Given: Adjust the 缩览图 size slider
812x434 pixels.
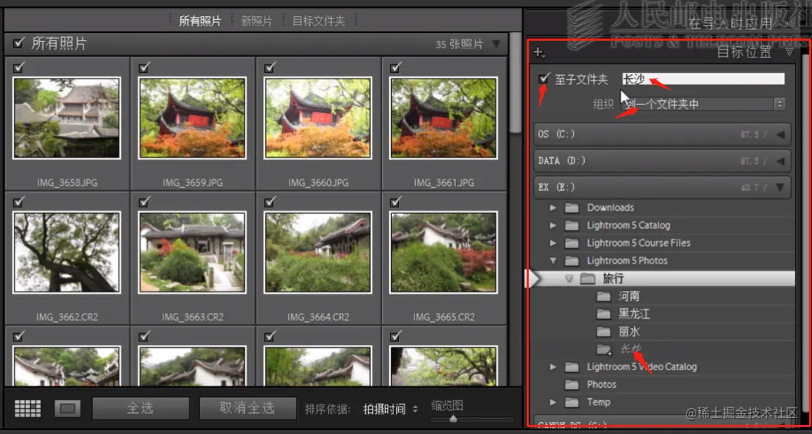Looking at the screenshot, I should pyautogui.click(x=453, y=419).
